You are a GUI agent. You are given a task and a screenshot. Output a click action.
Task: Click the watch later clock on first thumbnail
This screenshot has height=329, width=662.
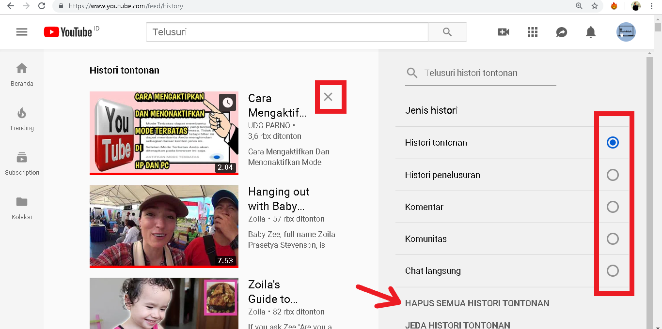point(228,102)
